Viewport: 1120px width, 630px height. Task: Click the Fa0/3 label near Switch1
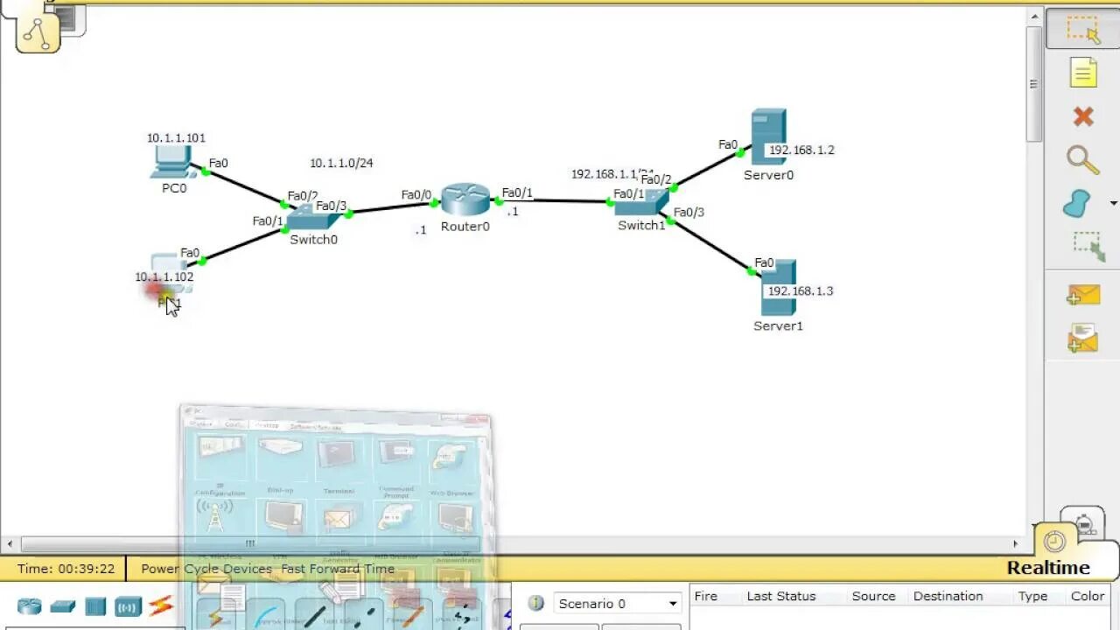pos(689,213)
